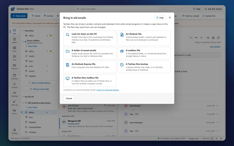This screenshot has width=234, height=146.
Task: Open Alan Brooks Book club email
Action: [88, 108]
